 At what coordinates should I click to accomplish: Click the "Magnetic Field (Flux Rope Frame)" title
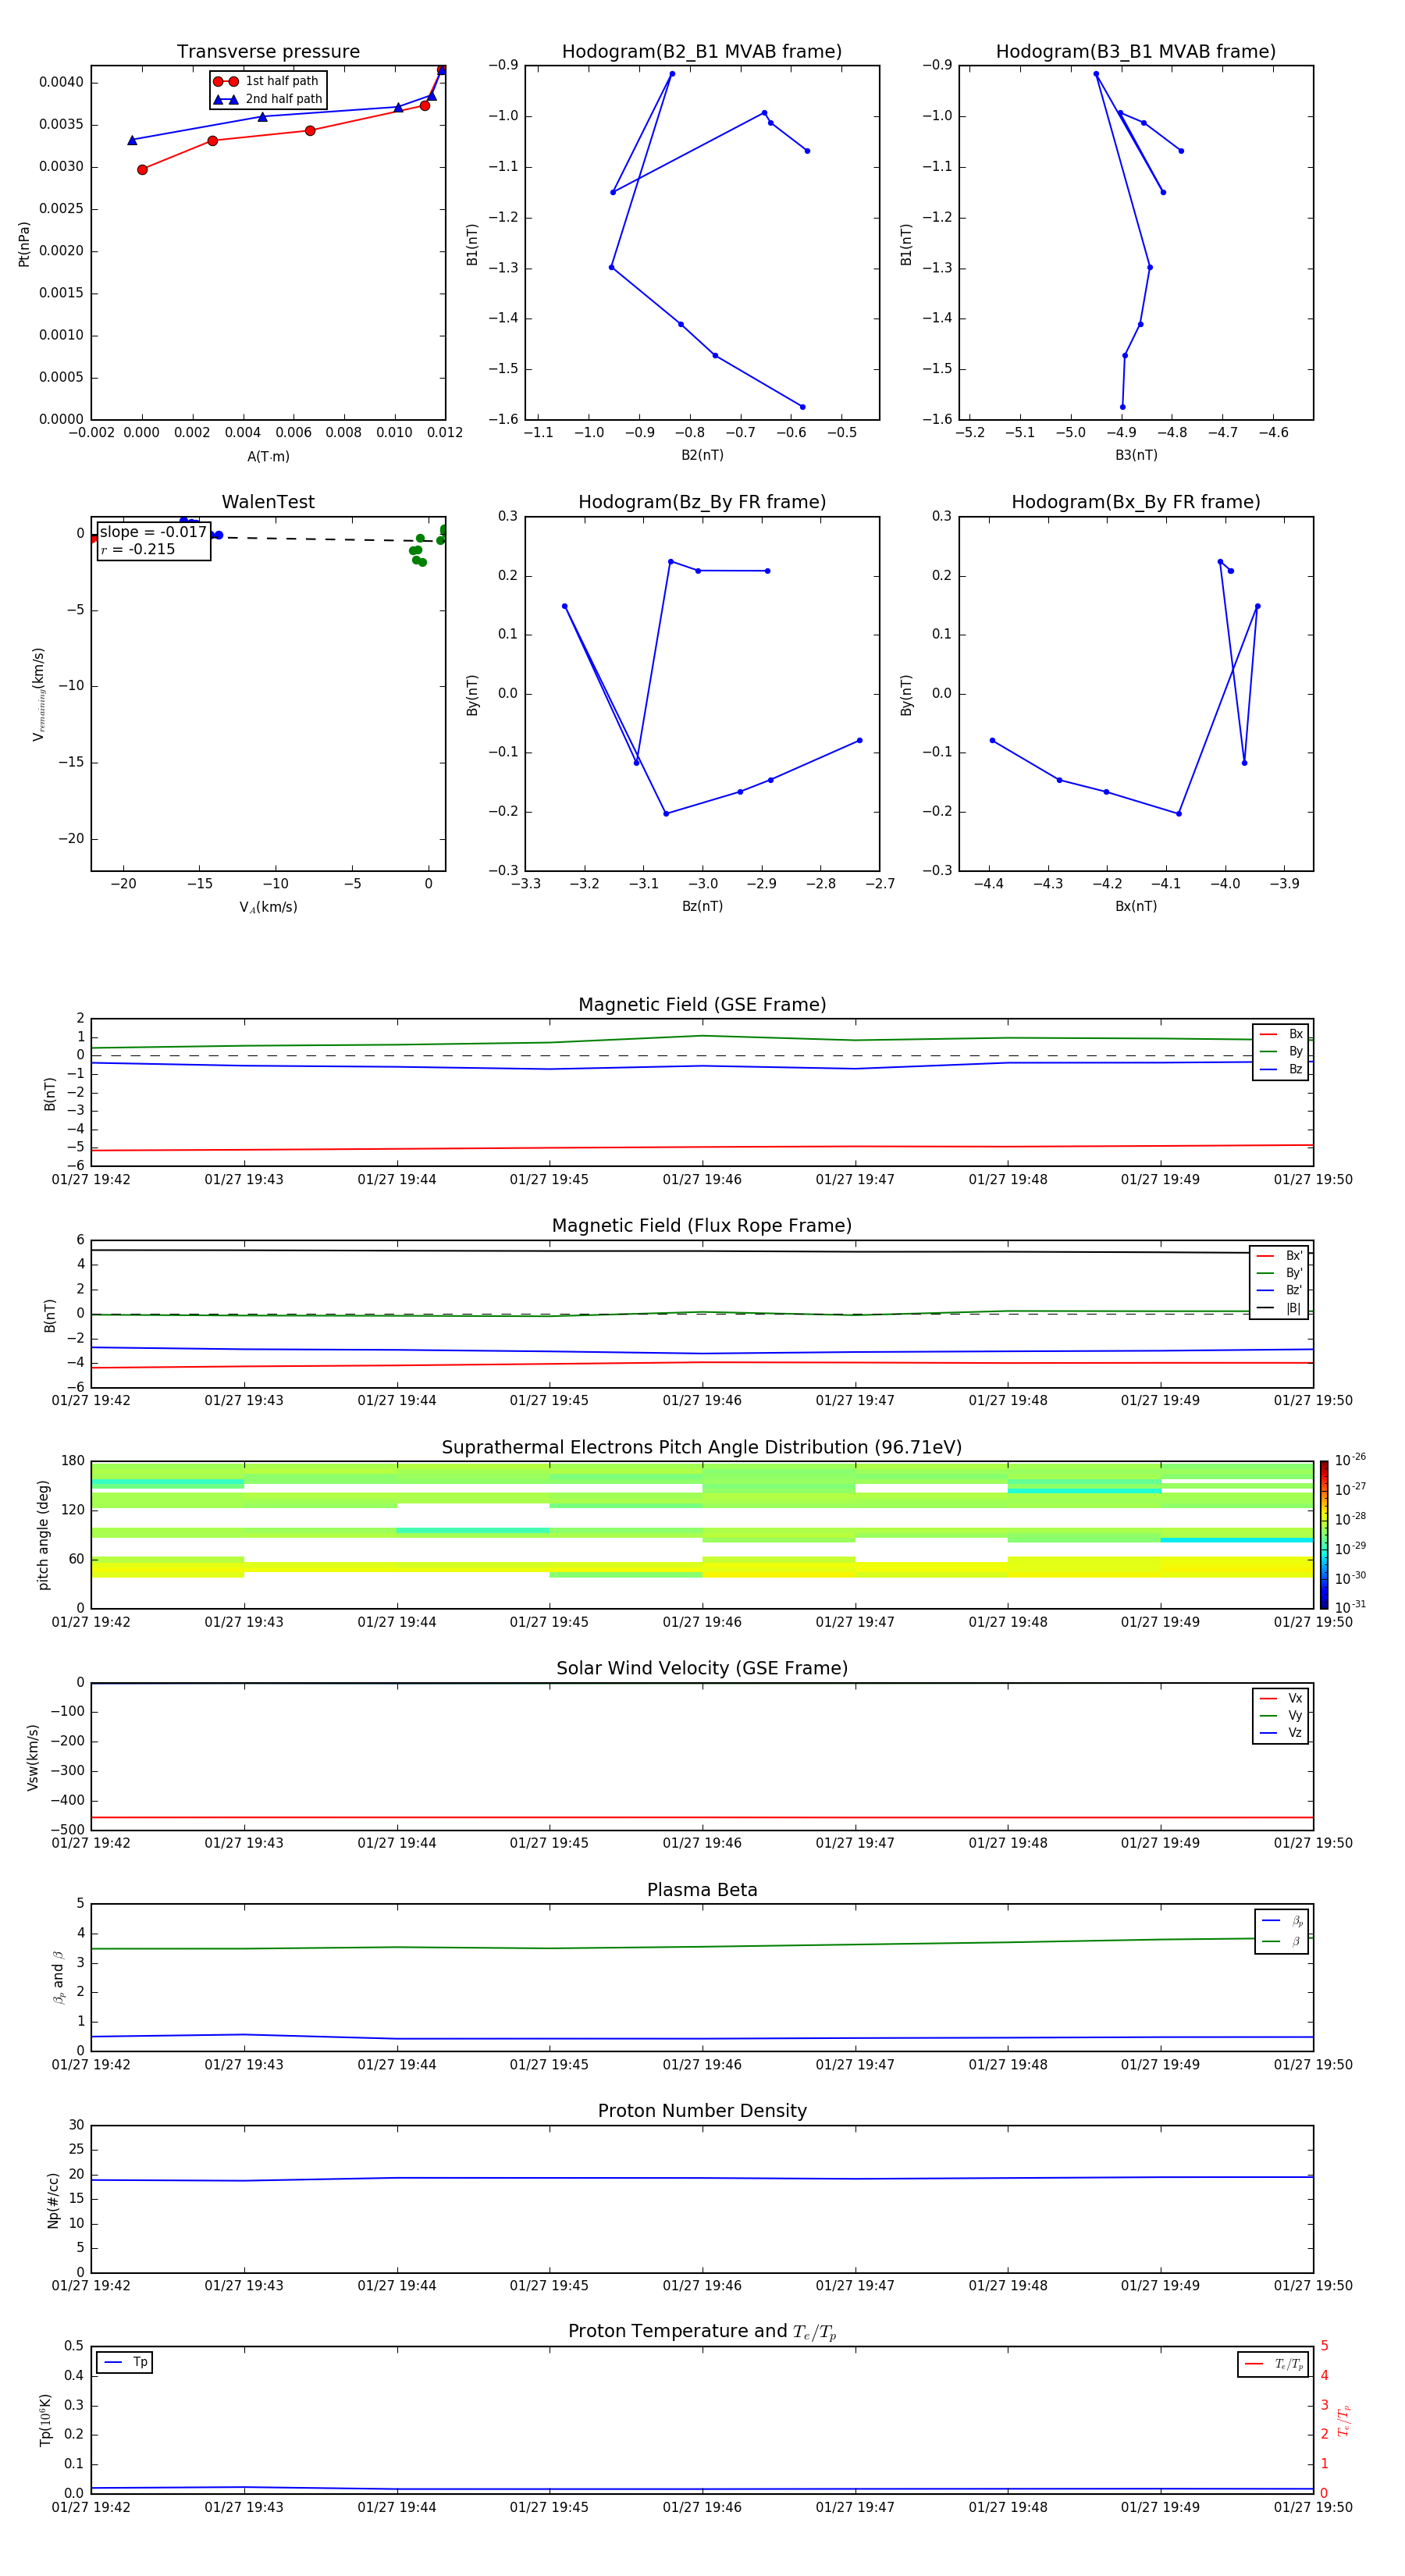(x=702, y=1226)
